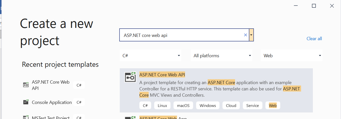
Task: Click the Windows tag on Web API template
Action: (x=208, y=105)
